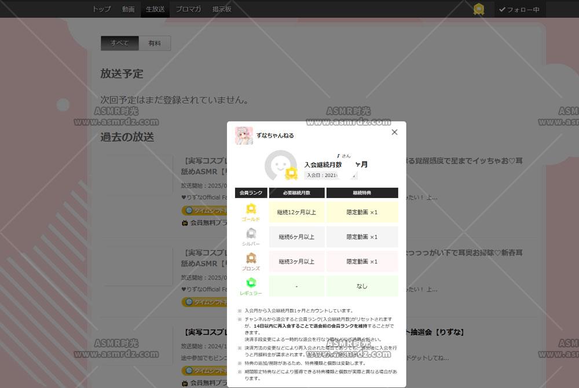
Task: Select the ゴールド rank icon
Action: (x=251, y=209)
